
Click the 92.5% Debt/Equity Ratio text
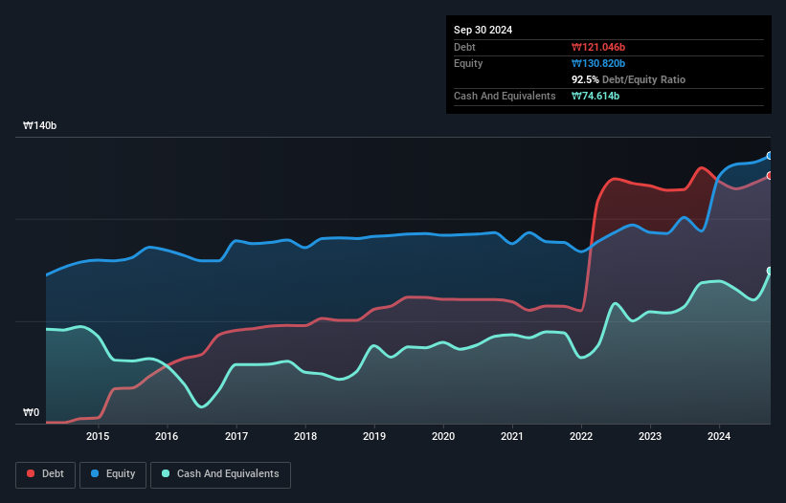[628, 79]
